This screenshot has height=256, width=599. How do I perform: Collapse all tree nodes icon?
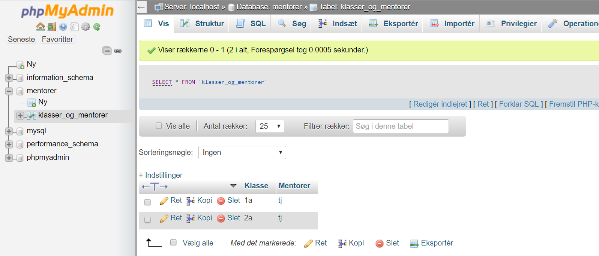[107, 51]
